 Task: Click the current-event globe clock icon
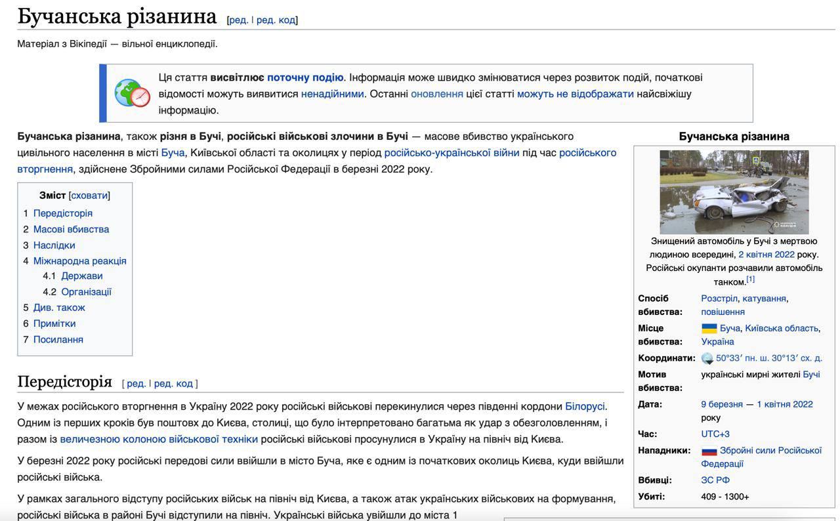tap(133, 93)
